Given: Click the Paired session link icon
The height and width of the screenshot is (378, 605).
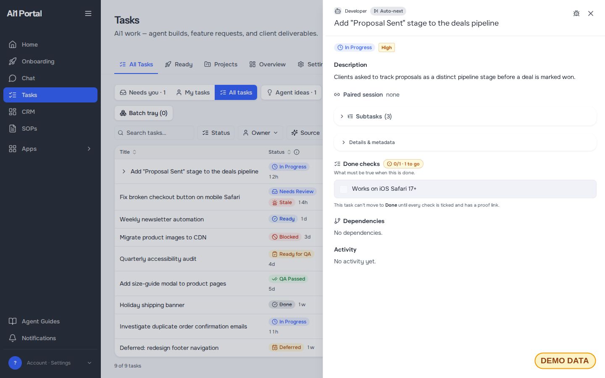Looking at the screenshot, I should click(337, 94).
